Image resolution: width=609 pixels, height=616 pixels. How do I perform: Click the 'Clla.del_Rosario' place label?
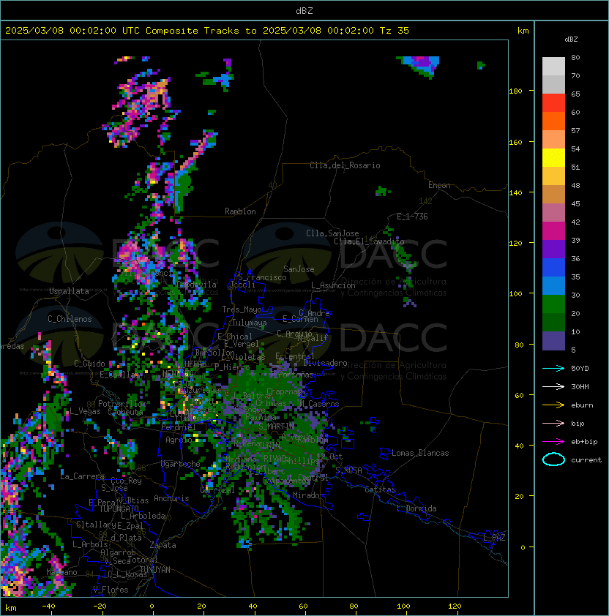coord(345,165)
